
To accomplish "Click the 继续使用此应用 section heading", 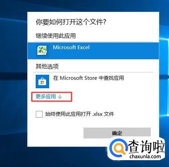I will [x=56, y=36].
